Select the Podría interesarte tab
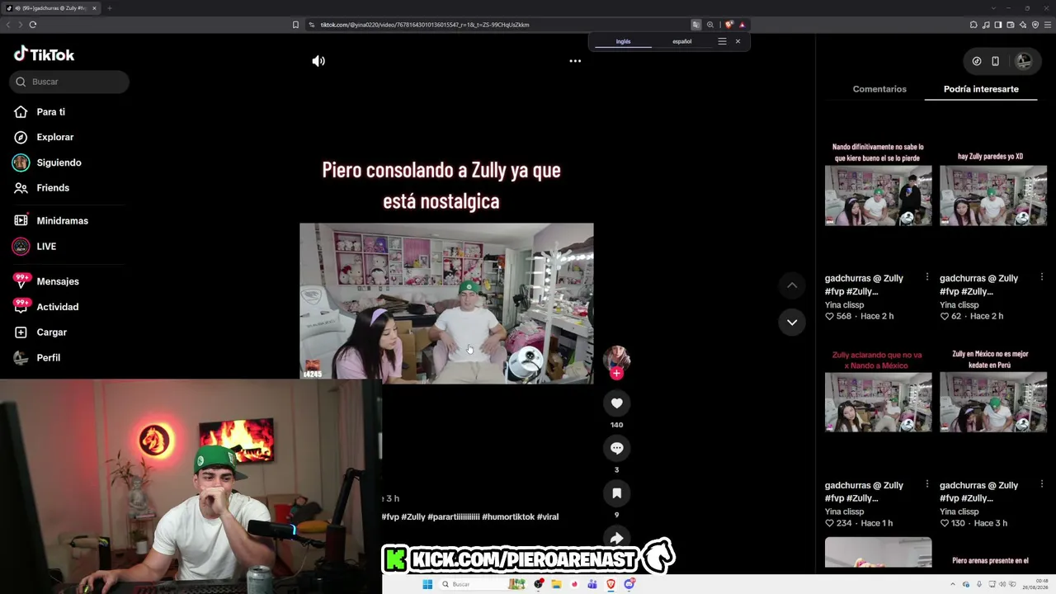The width and height of the screenshot is (1056, 594). click(981, 89)
